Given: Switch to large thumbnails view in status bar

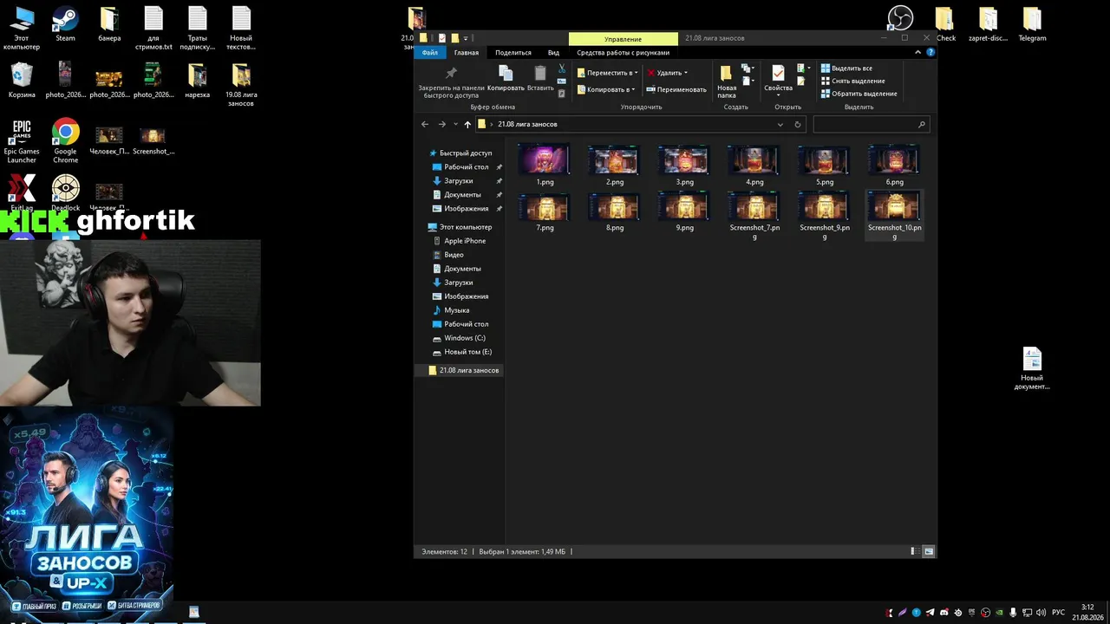Looking at the screenshot, I should tap(929, 551).
